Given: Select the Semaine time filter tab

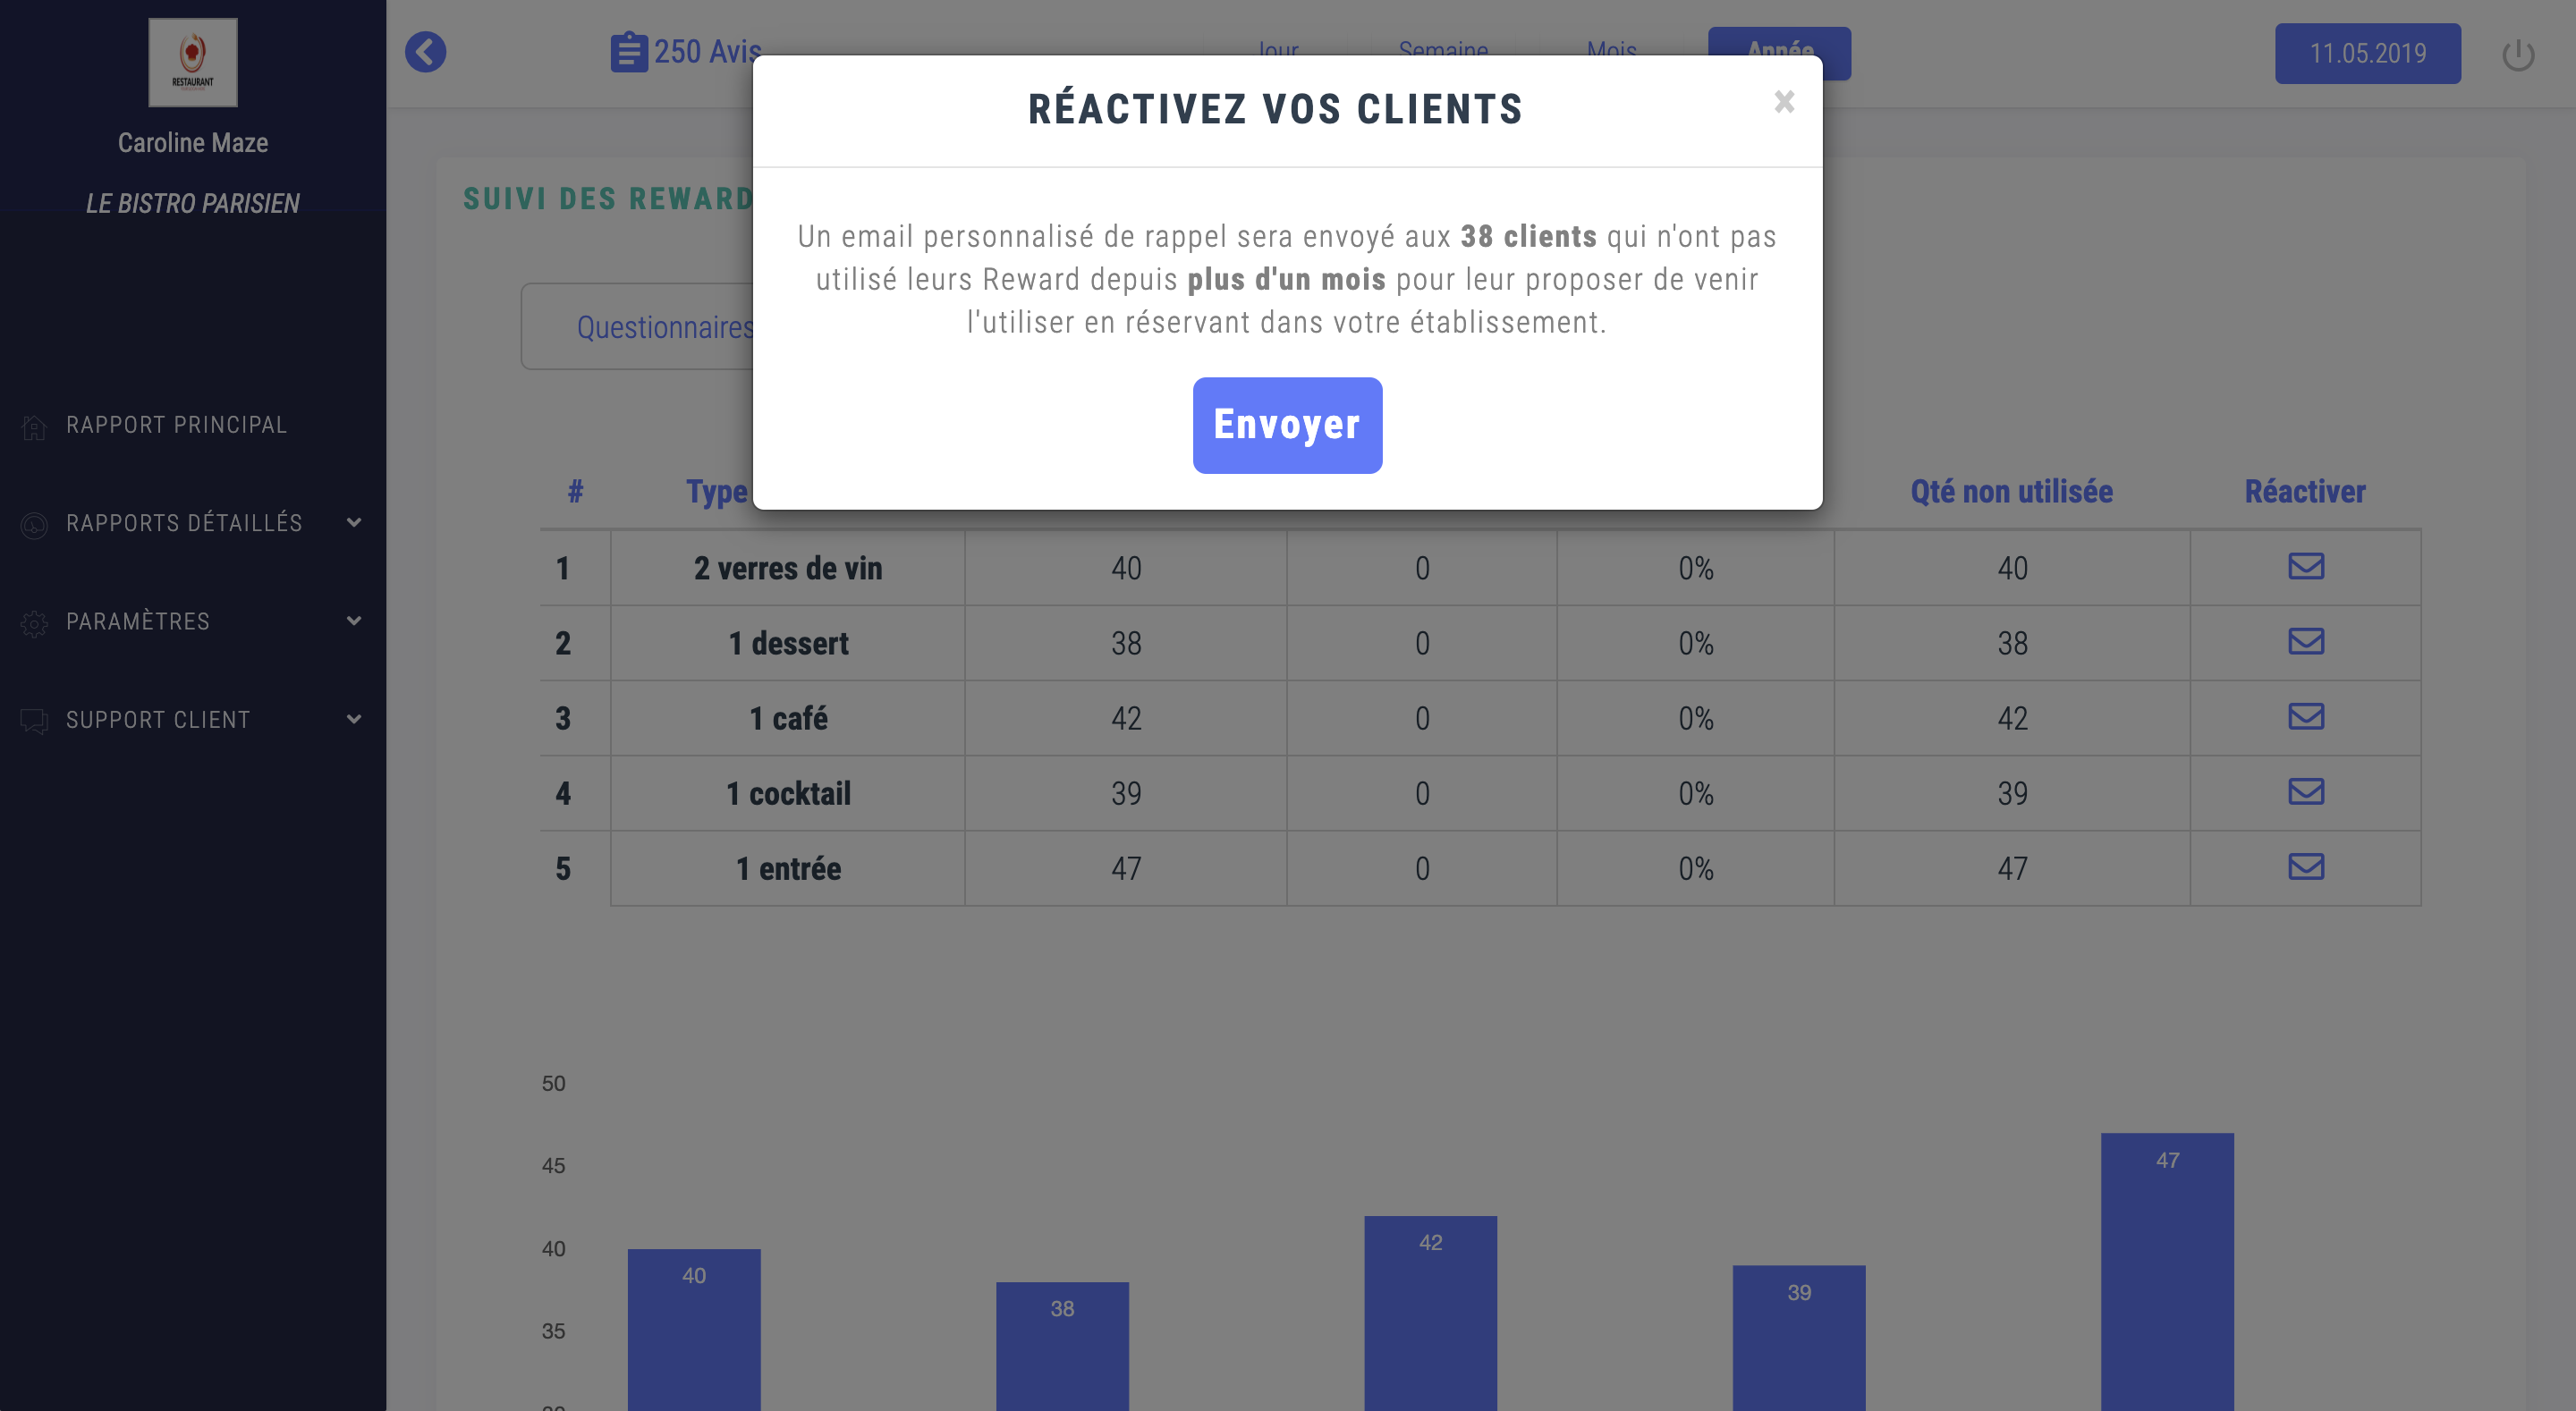Looking at the screenshot, I should [1445, 50].
